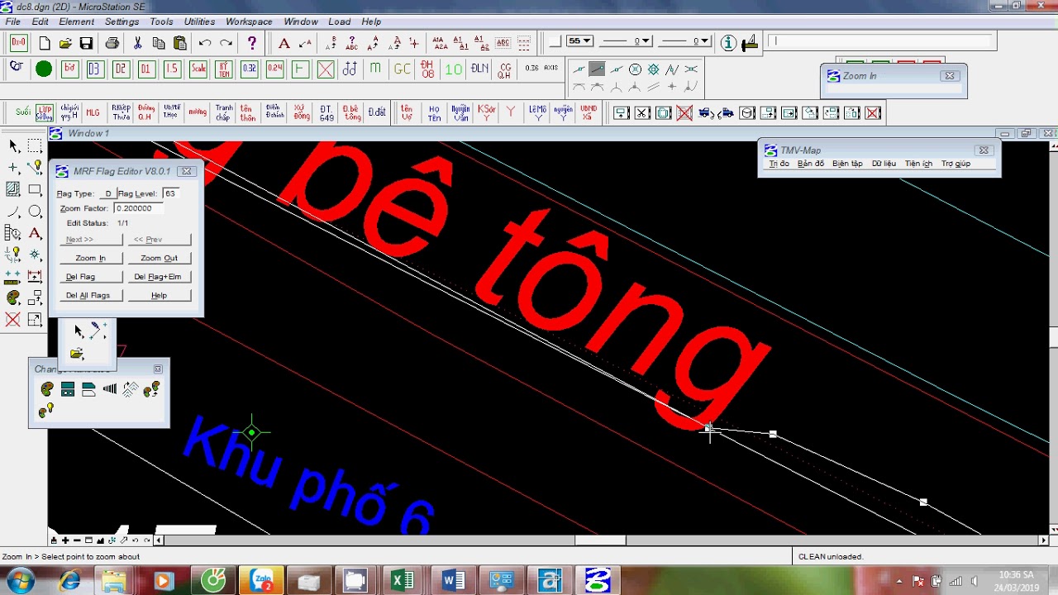
Task: Select the Place Fence tool
Action: pyautogui.click(x=35, y=146)
